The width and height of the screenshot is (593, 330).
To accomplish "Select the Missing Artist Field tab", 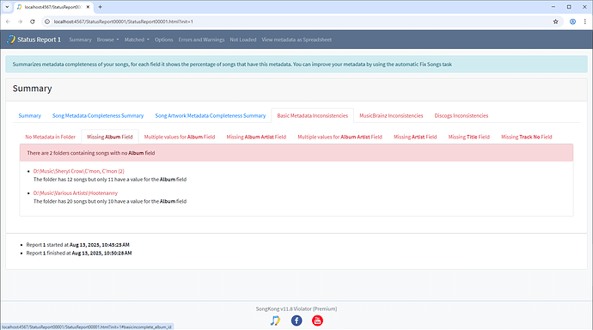I will point(415,137).
